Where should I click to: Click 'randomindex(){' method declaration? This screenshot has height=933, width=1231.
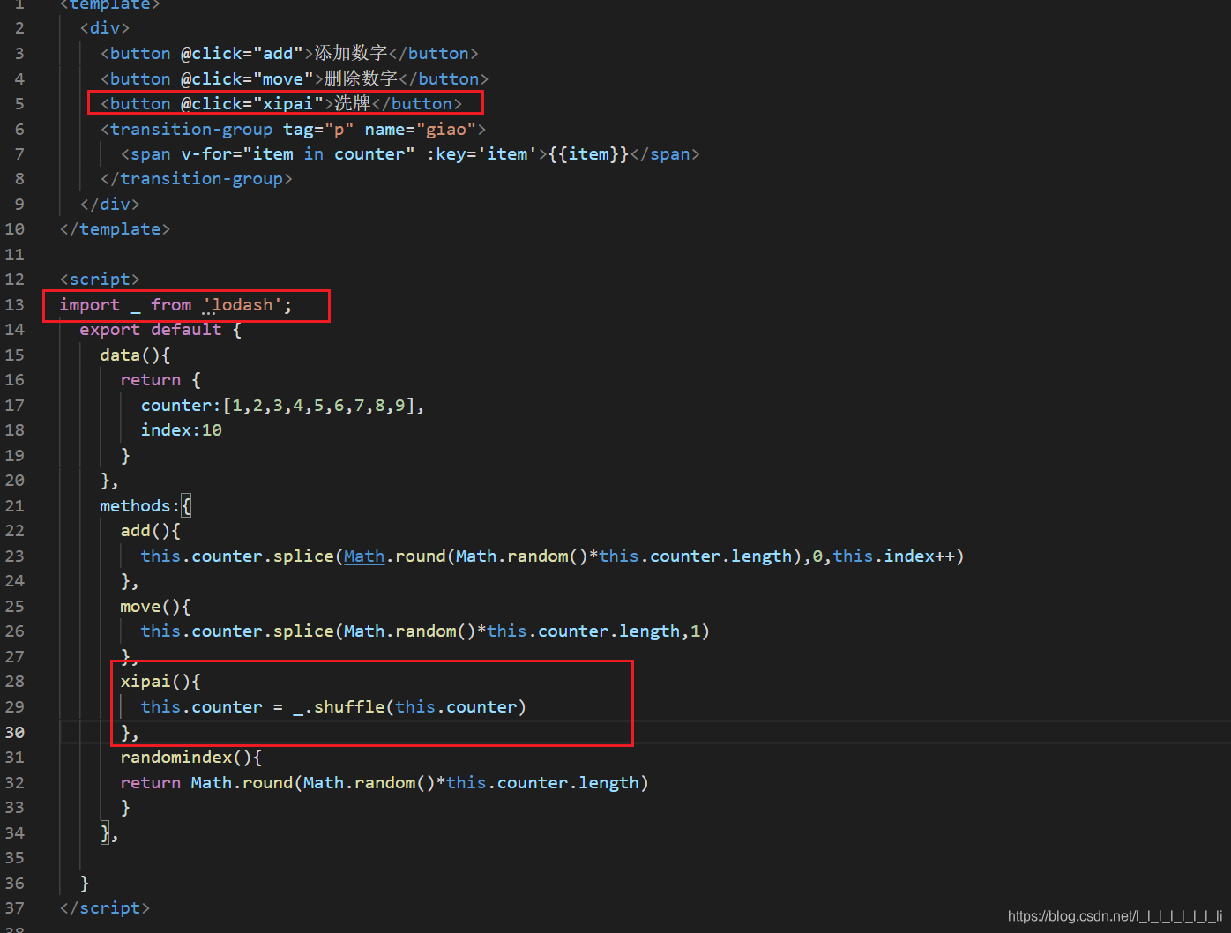coord(191,757)
